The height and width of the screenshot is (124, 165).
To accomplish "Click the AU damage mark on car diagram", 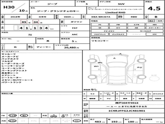I will [139, 67].
